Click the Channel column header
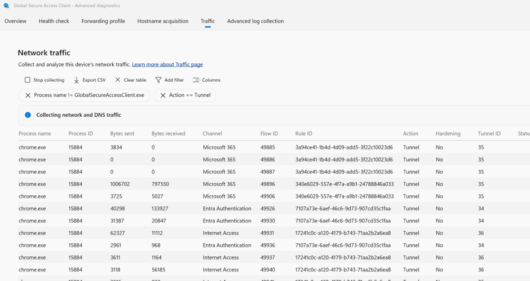 click(213, 134)
